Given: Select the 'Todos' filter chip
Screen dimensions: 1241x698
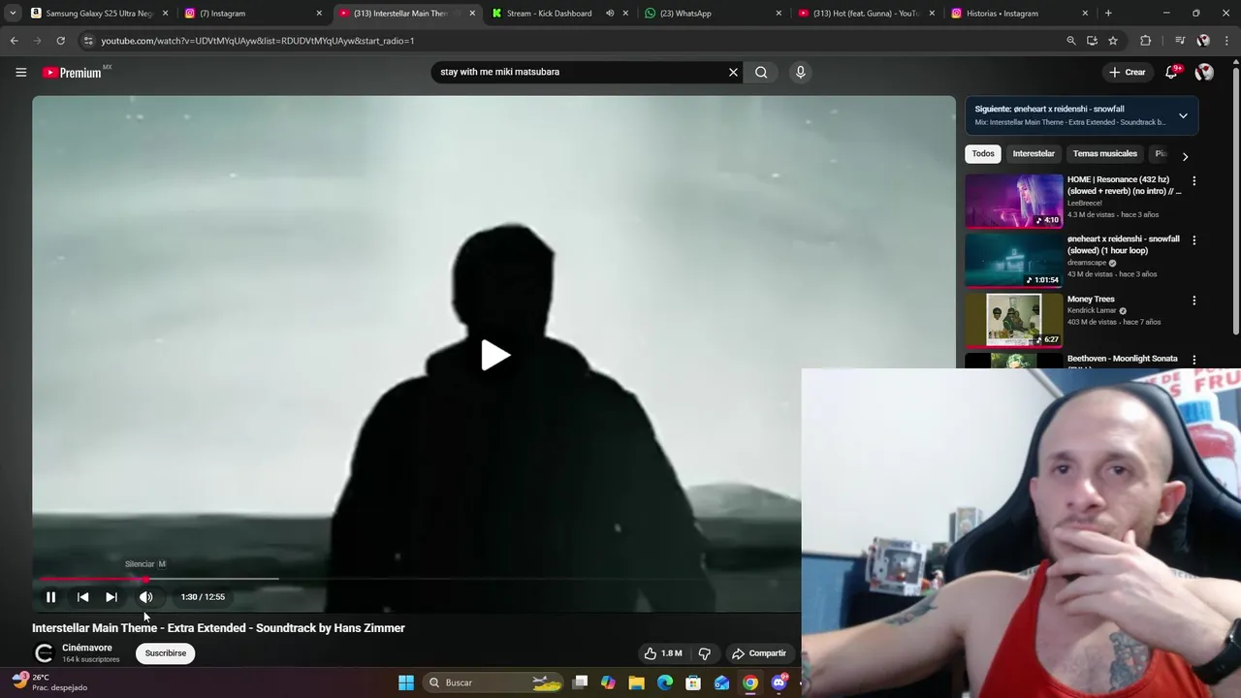Looking at the screenshot, I should (x=983, y=154).
